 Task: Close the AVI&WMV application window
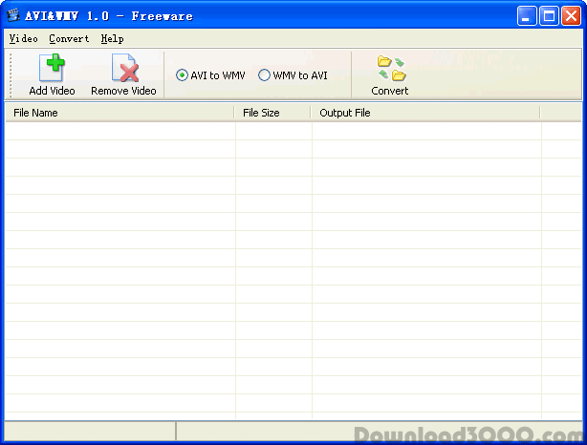[571, 15]
